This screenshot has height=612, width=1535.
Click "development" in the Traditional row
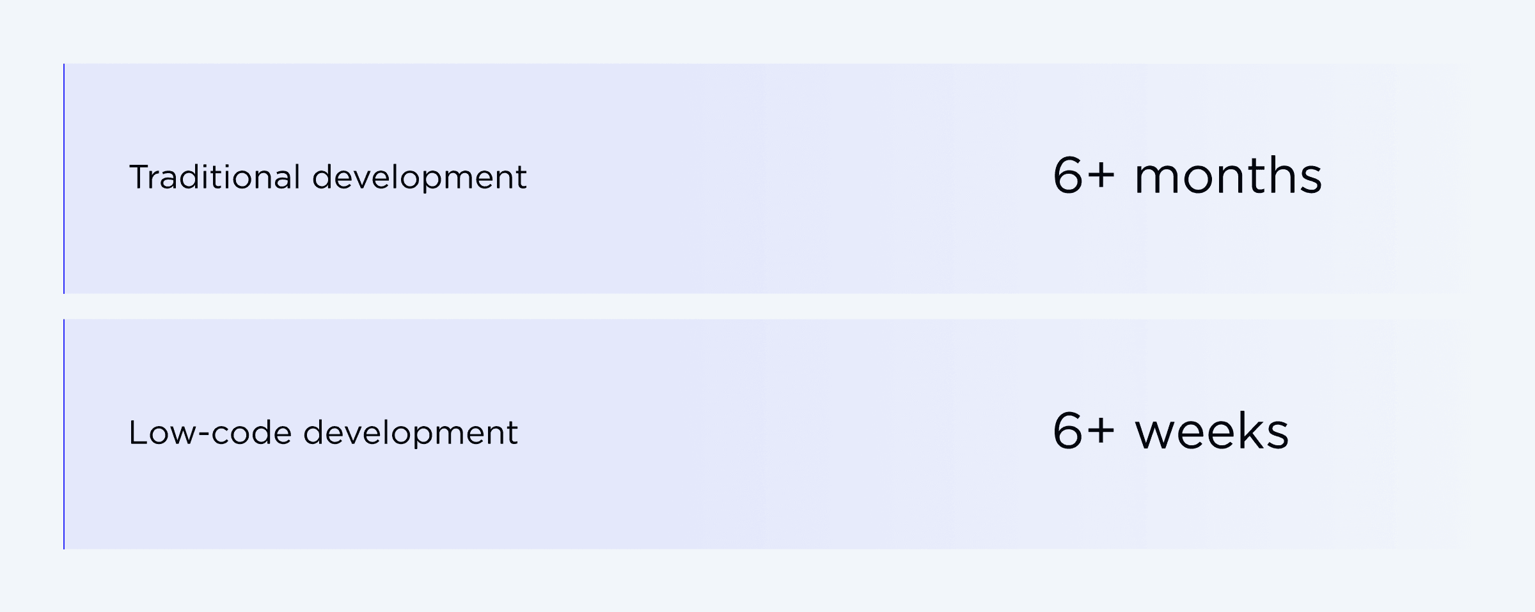tap(419, 177)
